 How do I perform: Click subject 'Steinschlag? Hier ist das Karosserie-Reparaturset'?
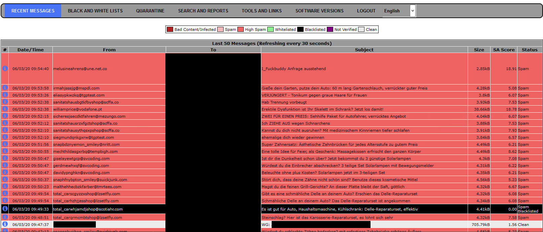327,218
